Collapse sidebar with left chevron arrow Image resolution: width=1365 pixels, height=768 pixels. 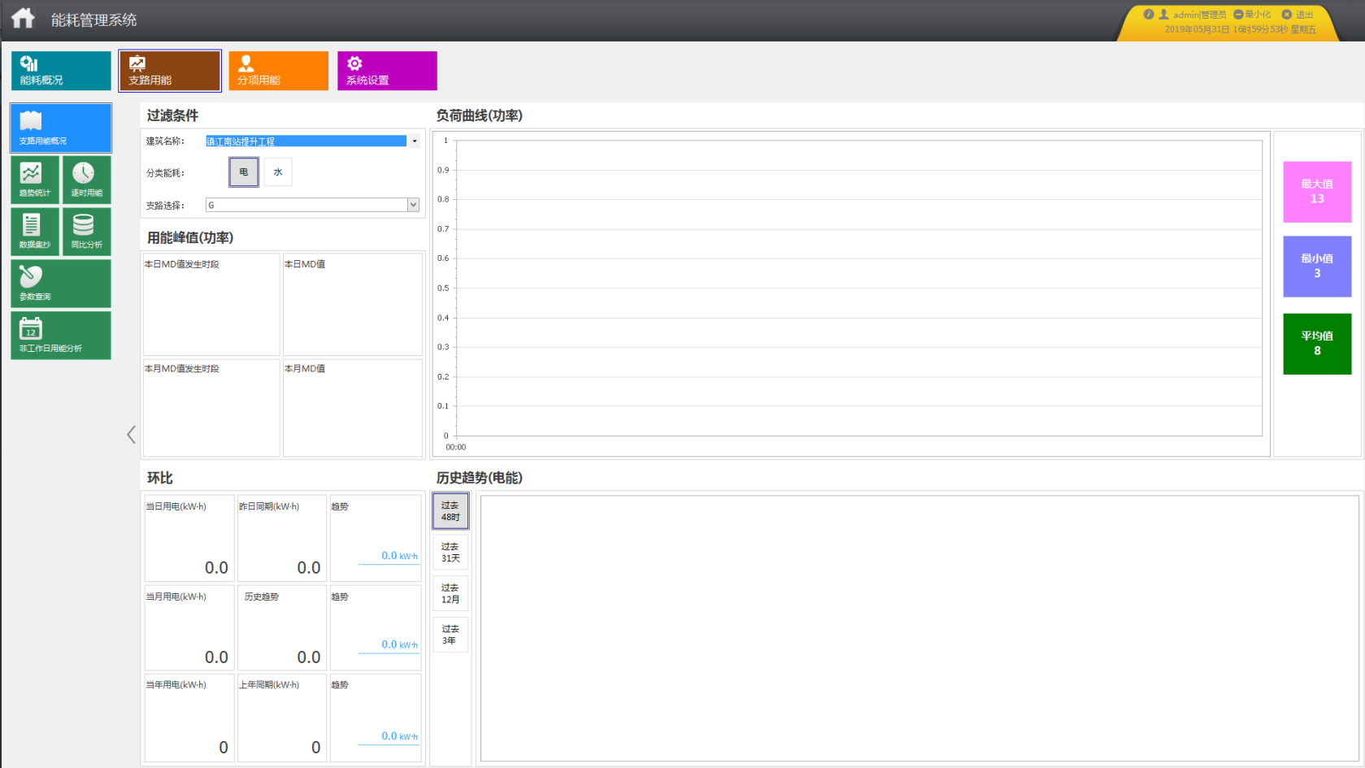pyautogui.click(x=131, y=434)
